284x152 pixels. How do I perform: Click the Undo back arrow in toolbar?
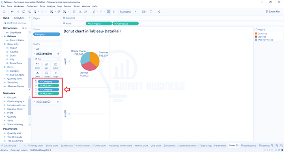click(12, 12)
